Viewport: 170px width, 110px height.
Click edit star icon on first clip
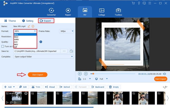coord(11,102)
